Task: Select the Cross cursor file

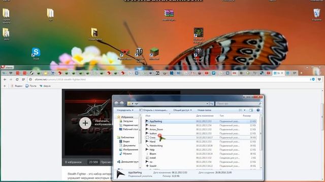Action: click(x=201, y=138)
